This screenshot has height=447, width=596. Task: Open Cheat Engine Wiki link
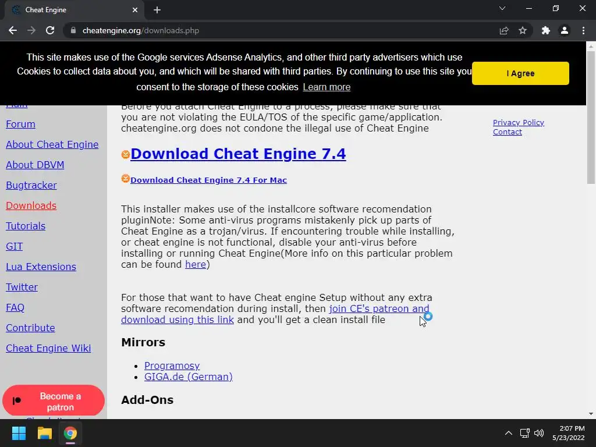pos(48,348)
